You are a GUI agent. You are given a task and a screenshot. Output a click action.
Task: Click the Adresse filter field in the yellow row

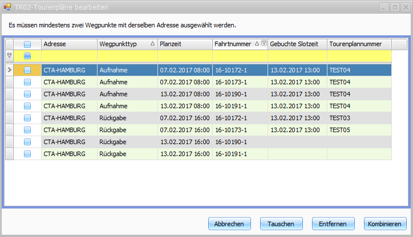[x=68, y=56]
